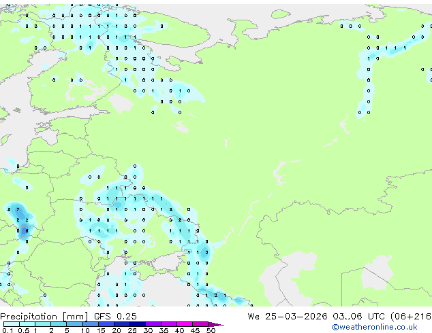Pick the legend swatch between 30 and 35
Viewport: 432px width, 333px height.
(153, 324)
